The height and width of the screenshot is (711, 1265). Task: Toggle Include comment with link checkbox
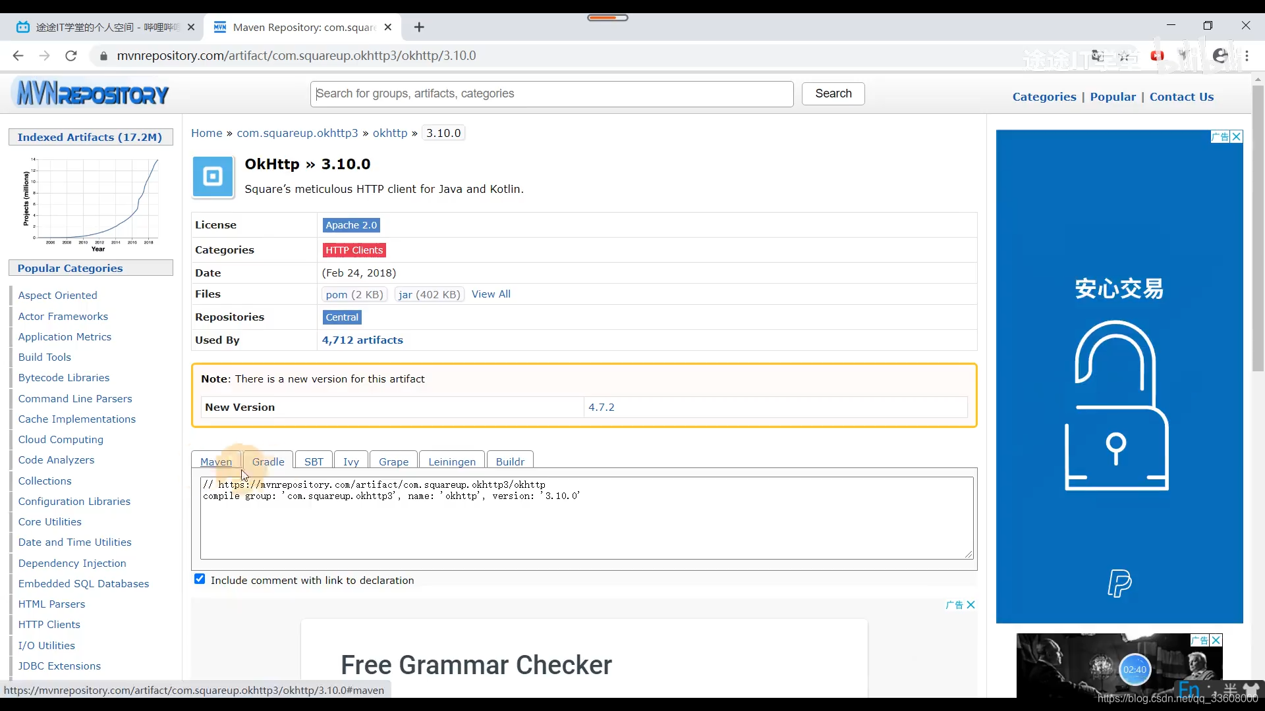click(x=200, y=579)
